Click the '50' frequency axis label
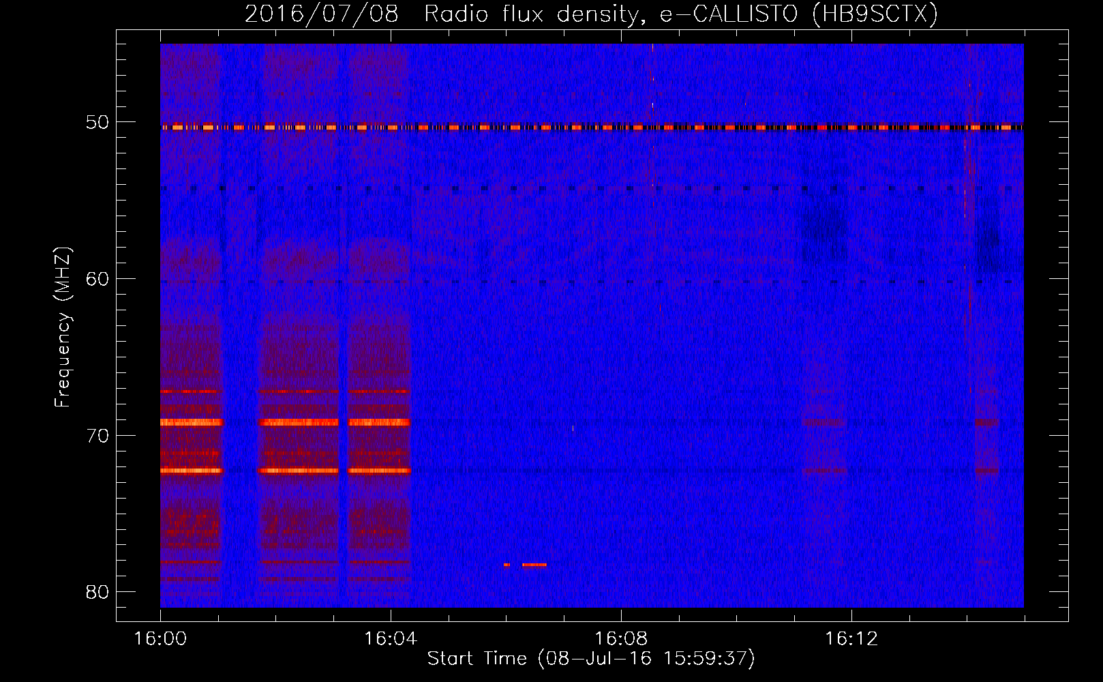This screenshot has width=1103, height=682. 97,123
